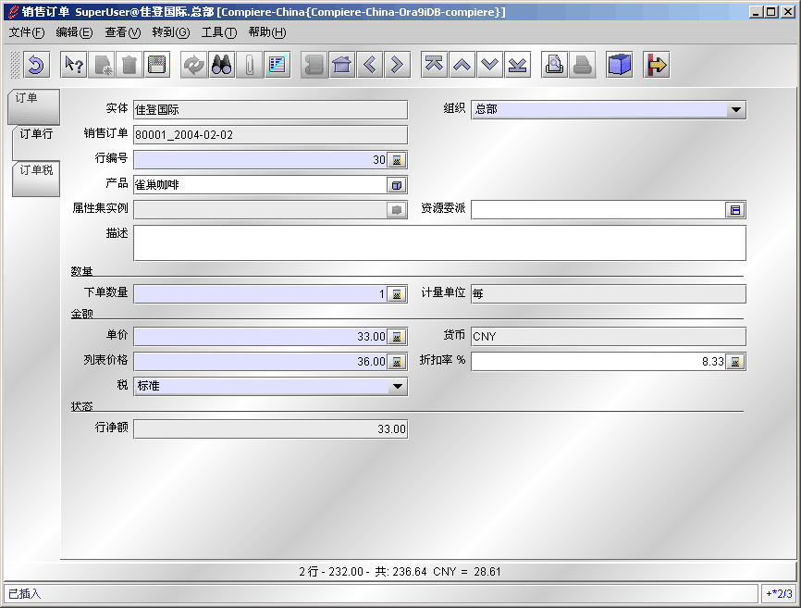The width and height of the screenshot is (801, 608).
Task: Open record search with binoculars icon
Action: point(222,65)
